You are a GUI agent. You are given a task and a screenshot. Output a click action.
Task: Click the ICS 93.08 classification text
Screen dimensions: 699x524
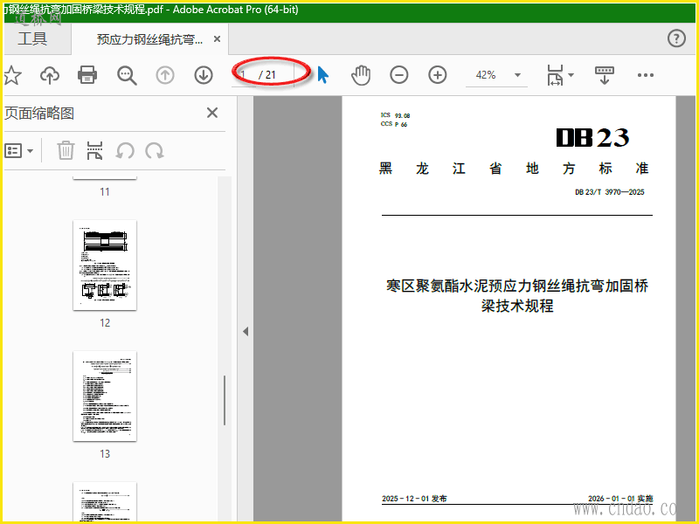(395, 115)
